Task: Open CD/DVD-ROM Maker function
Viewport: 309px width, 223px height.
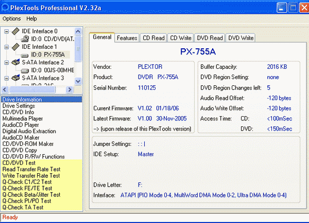Action: pyautogui.click(x=42, y=144)
